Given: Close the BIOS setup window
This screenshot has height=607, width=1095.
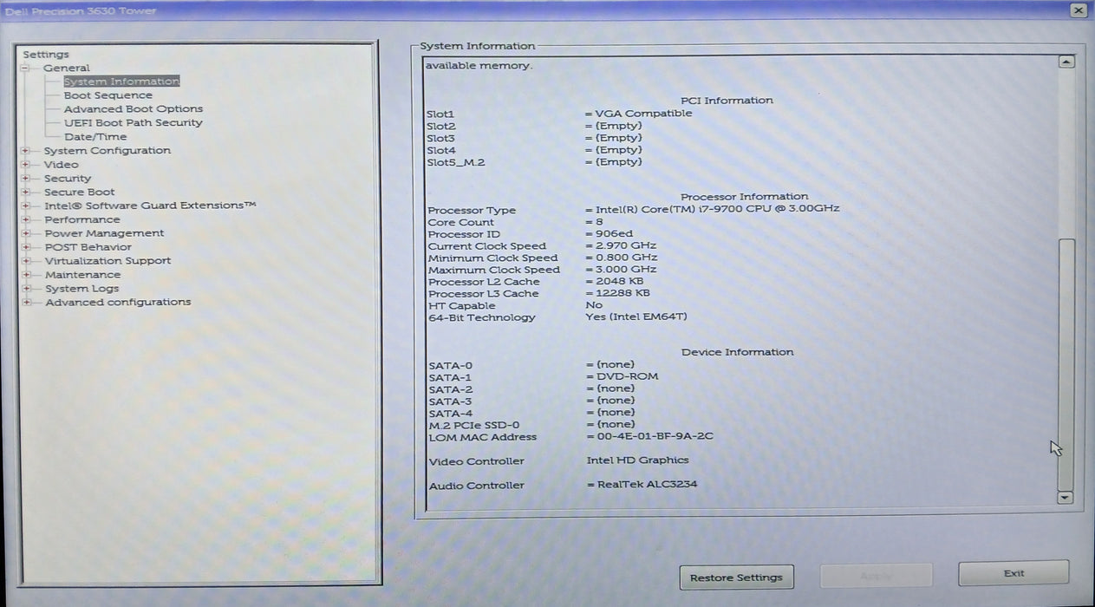Looking at the screenshot, I should click(1078, 10).
